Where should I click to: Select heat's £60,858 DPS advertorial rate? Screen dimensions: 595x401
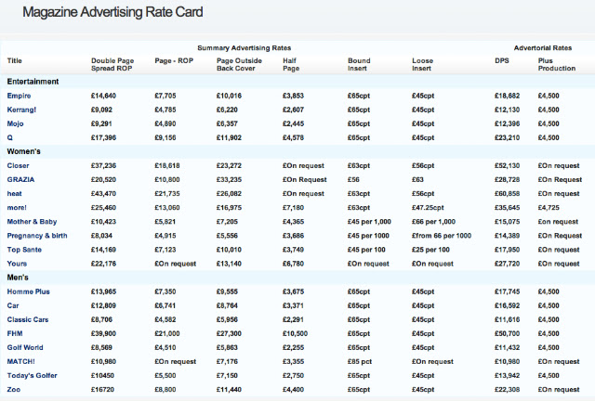click(x=507, y=194)
